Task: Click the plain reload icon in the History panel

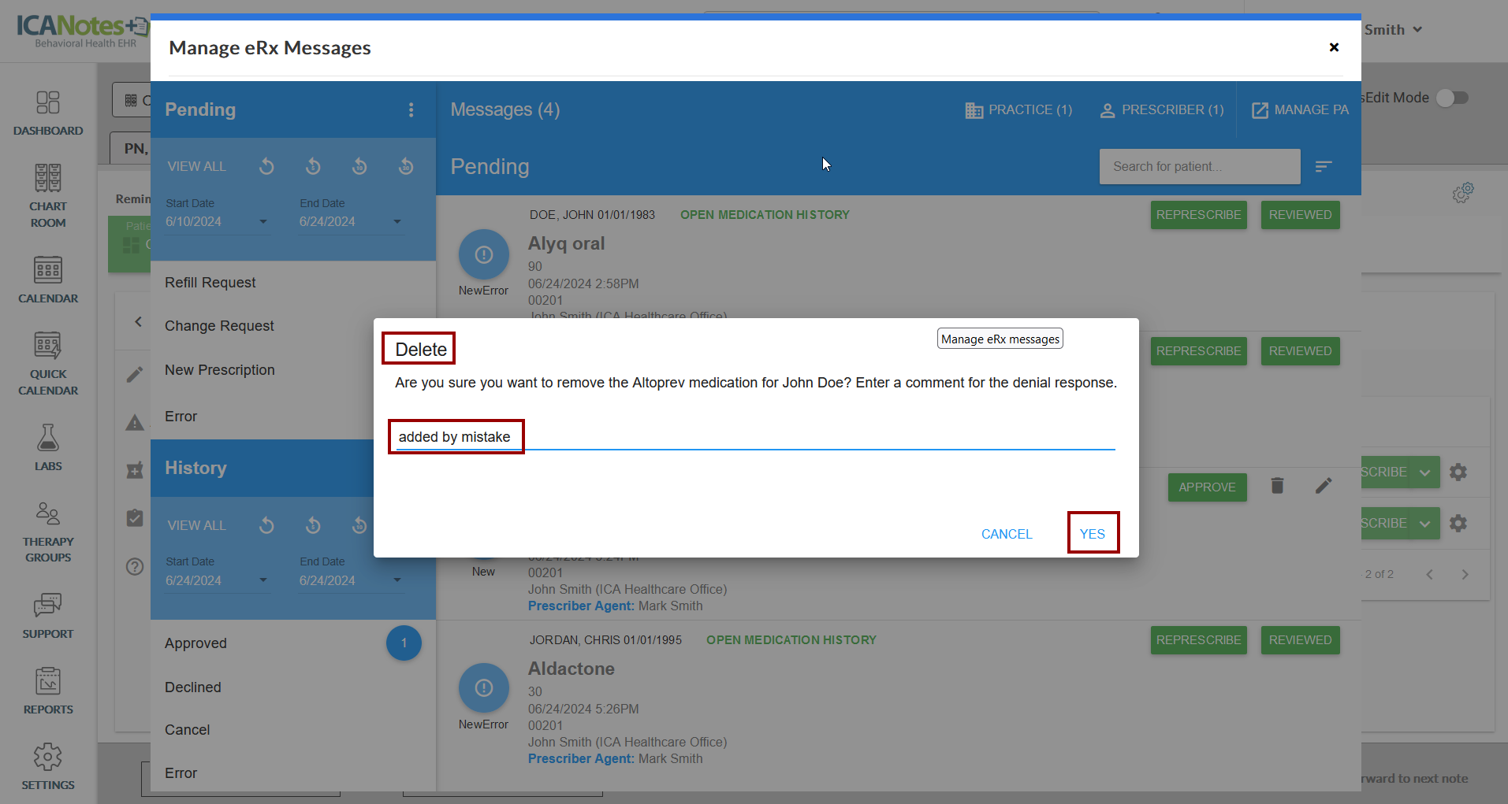Action: [x=266, y=525]
